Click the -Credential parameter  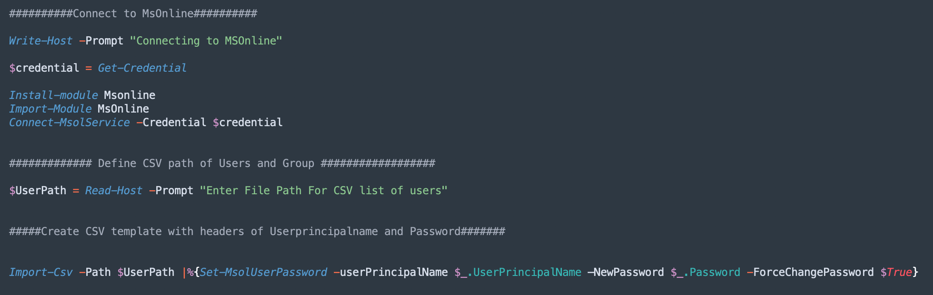(x=171, y=123)
